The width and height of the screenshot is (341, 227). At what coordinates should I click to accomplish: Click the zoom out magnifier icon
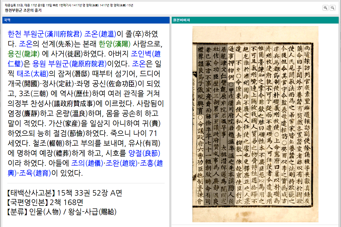click(x=332, y=8)
